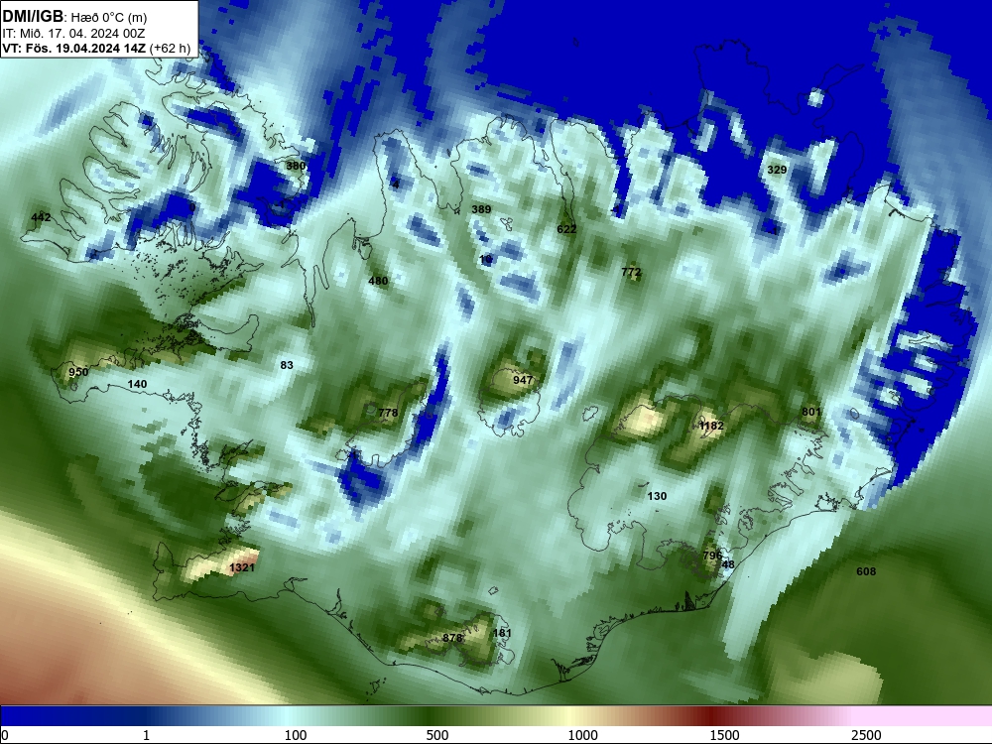The height and width of the screenshot is (744, 992).
Task: Click the 442 value in the Westfjords
Action: 41,217
